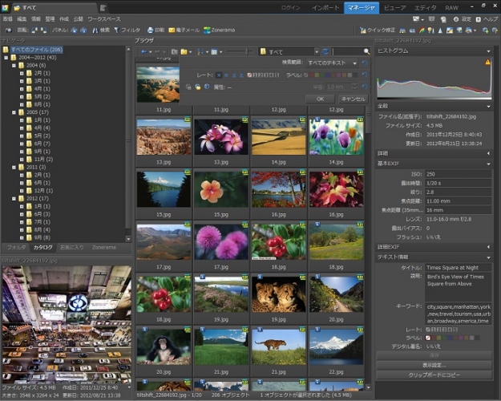This screenshot has height=401, width=501.
Task: Click the histogram warning triangle icon
Action: coord(487,62)
